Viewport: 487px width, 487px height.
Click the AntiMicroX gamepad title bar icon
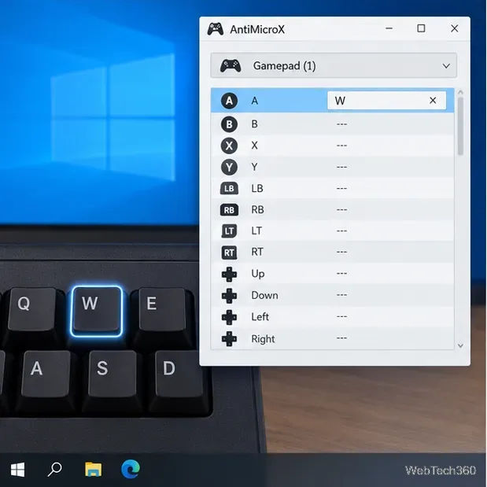coord(216,29)
